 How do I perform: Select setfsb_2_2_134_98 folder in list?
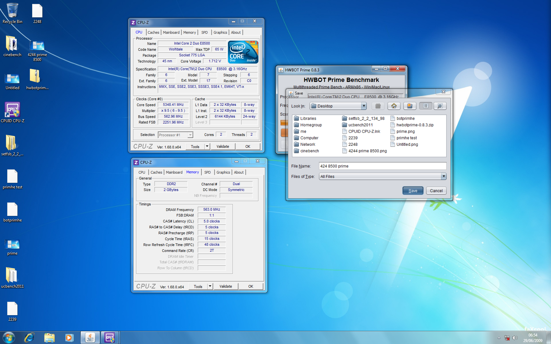pos(363,118)
